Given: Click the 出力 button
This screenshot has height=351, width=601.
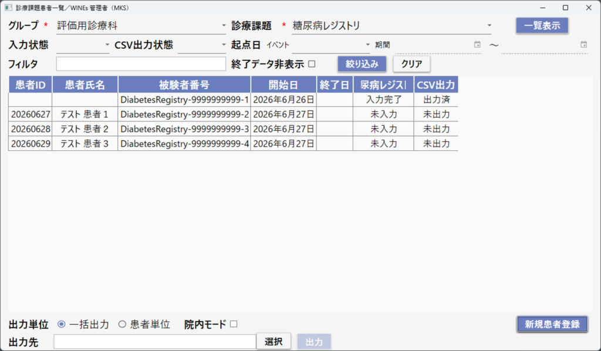Looking at the screenshot, I should click(x=315, y=342).
